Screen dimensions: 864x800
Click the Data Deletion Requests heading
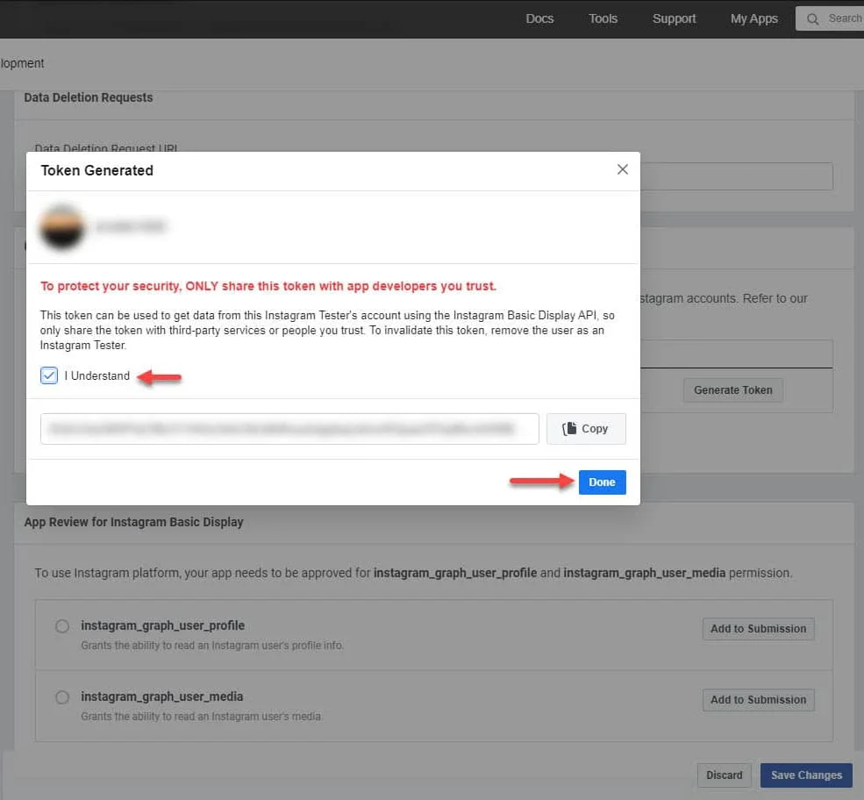coord(89,97)
